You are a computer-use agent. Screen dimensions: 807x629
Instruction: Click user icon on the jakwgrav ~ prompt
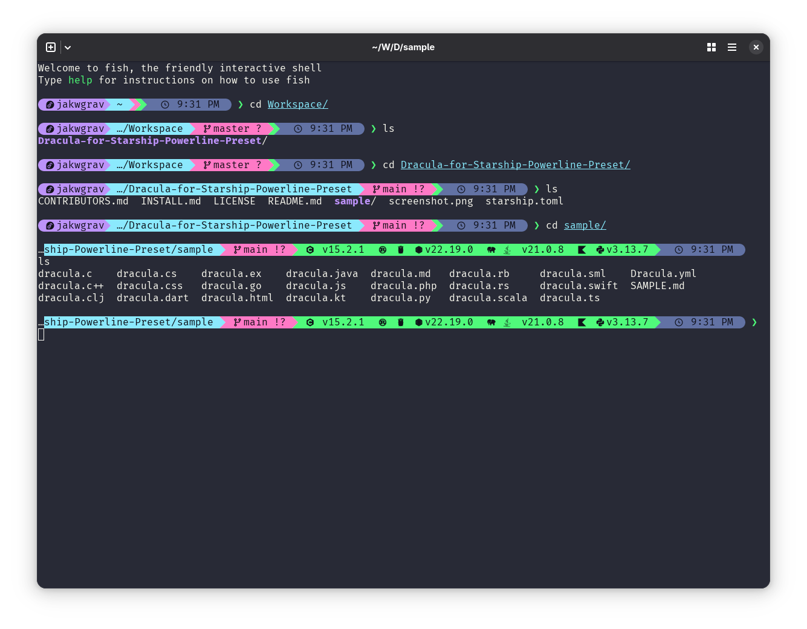point(50,105)
